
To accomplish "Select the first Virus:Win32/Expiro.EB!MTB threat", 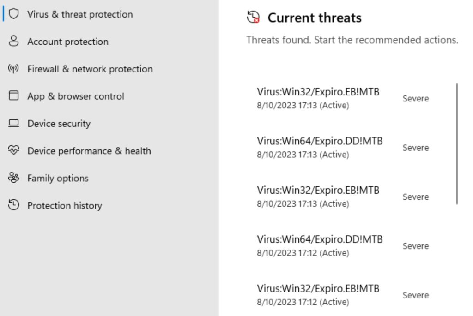I will coord(319,92).
